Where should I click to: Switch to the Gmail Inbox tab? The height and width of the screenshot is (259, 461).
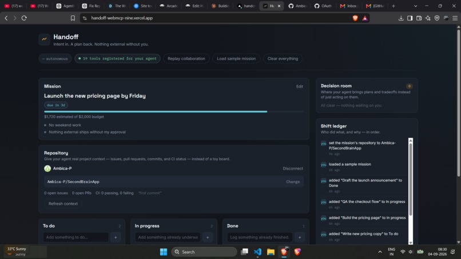tap(349, 6)
